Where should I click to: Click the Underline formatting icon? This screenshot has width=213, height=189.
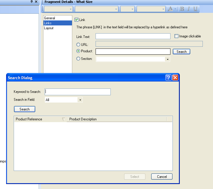(x=195, y=9)
